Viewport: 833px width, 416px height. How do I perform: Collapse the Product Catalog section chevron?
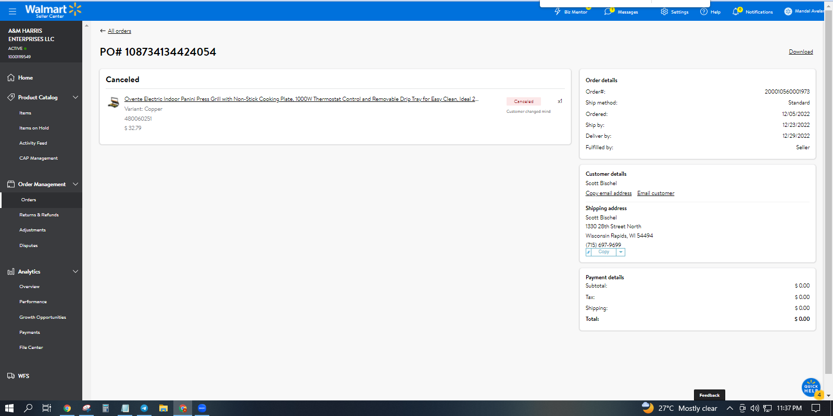[75, 97]
